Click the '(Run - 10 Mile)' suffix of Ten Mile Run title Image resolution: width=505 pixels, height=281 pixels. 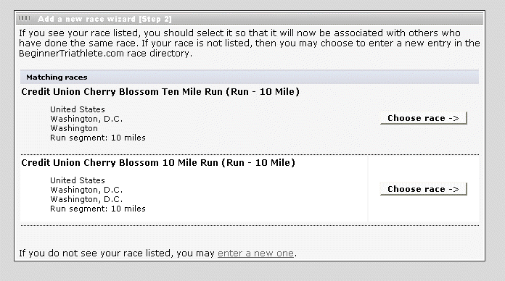pyautogui.click(x=263, y=92)
